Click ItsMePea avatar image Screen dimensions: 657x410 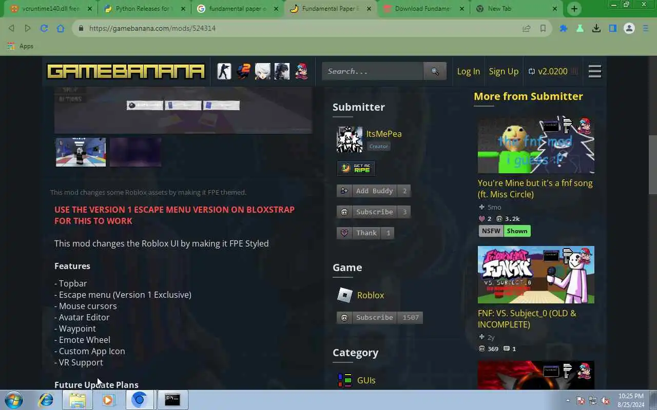pyautogui.click(x=350, y=139)
